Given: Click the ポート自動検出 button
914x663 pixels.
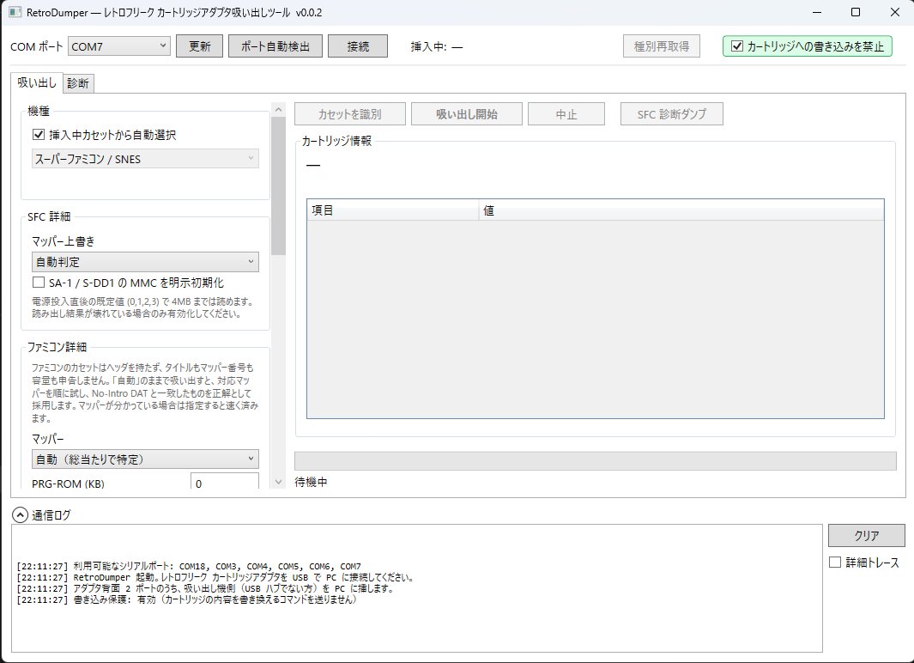Looking at the screenshot, I should tap(275, 46).
